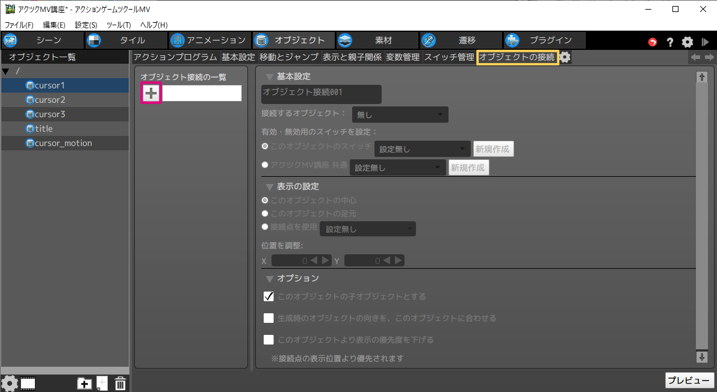717x392 pixels.
Task: Collapse the オプション section
Action: (x=269, y=279)
